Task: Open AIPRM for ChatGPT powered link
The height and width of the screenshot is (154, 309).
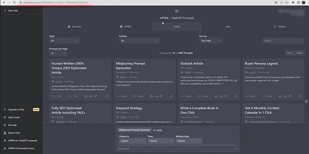Action: (x=22, y=140)
